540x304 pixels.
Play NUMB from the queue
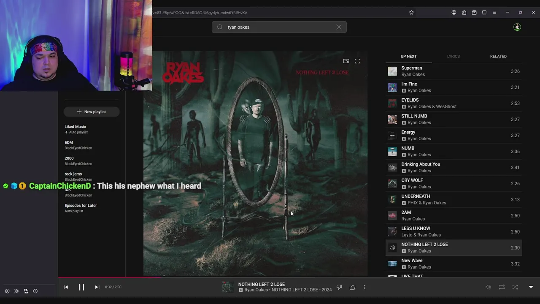(454, 152)
